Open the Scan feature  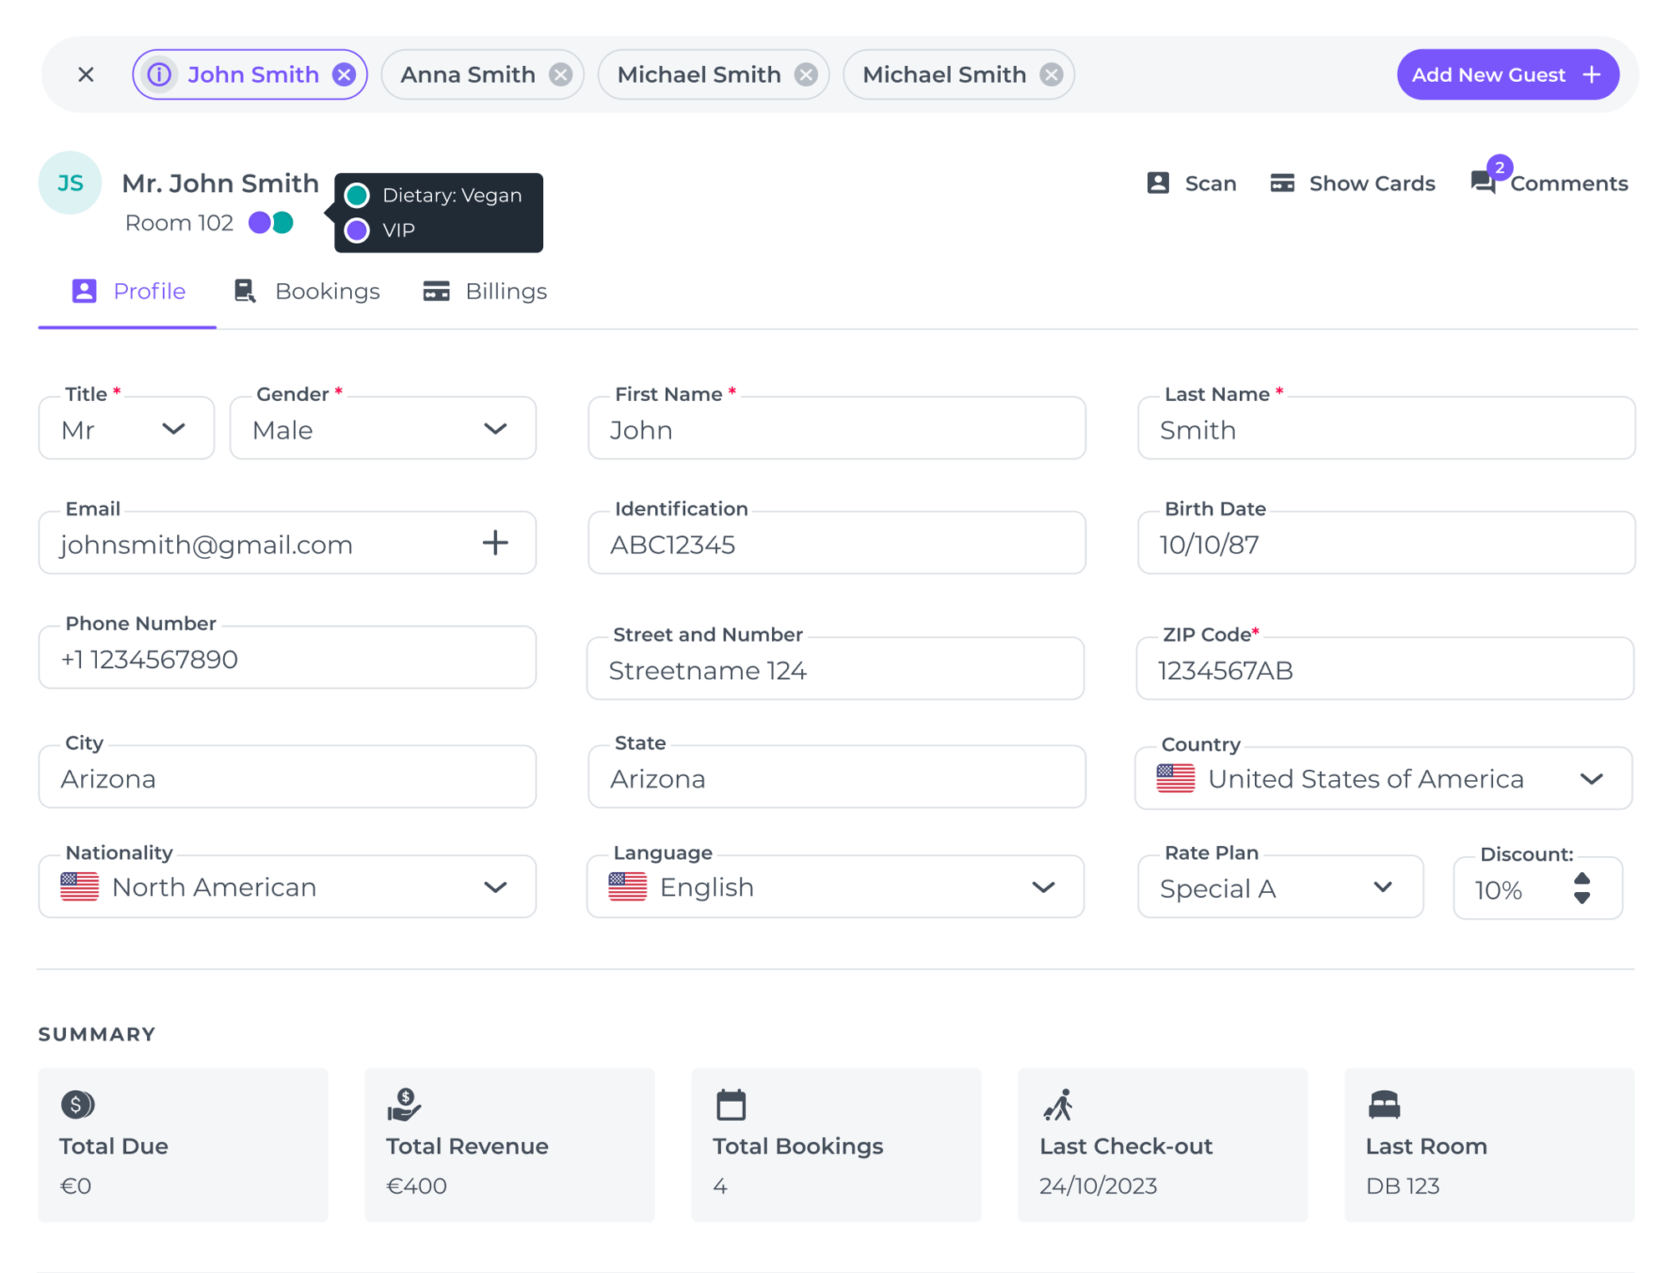(x=1191, y=183)
